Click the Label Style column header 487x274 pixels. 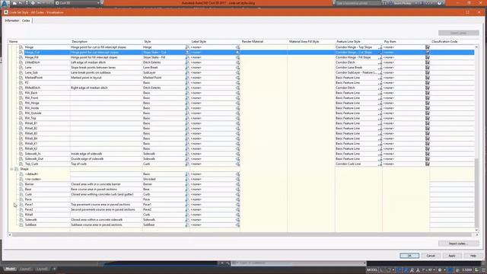215,42
